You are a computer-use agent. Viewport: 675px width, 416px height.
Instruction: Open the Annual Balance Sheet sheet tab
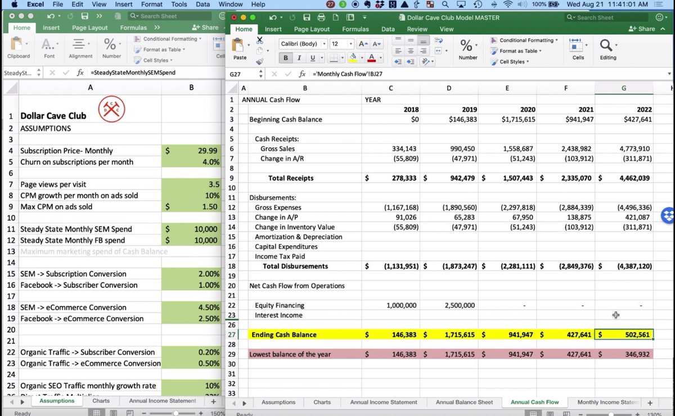465,402
